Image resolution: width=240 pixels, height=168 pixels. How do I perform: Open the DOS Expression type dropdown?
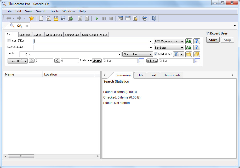point(169,41)
